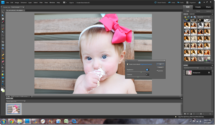Image resolution: width=215 pixels, height=125 pixels.
Task: Click the Brightness slider handle
Action: coord(141,72)
